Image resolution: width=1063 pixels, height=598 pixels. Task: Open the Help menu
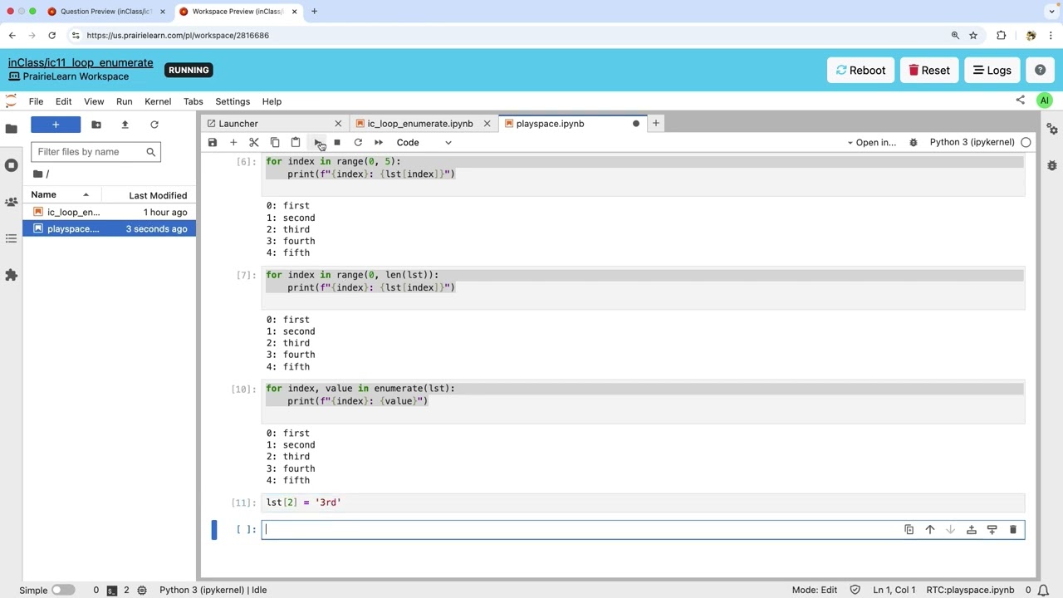(272, 101)
